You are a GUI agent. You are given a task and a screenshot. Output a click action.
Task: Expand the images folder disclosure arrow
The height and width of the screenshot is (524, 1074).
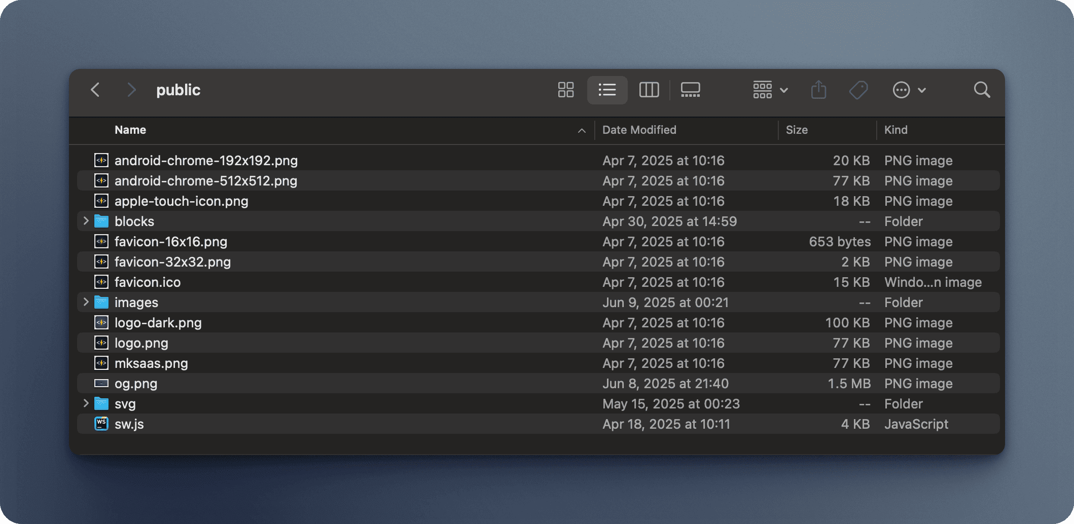click(x=86, y=302)
